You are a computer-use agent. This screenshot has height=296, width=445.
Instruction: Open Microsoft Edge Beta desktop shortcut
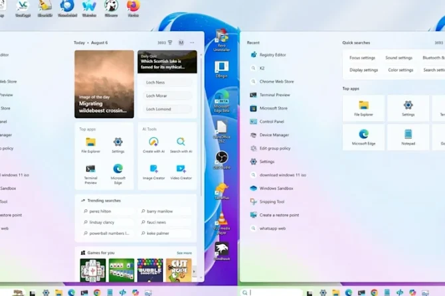point(222,102)
